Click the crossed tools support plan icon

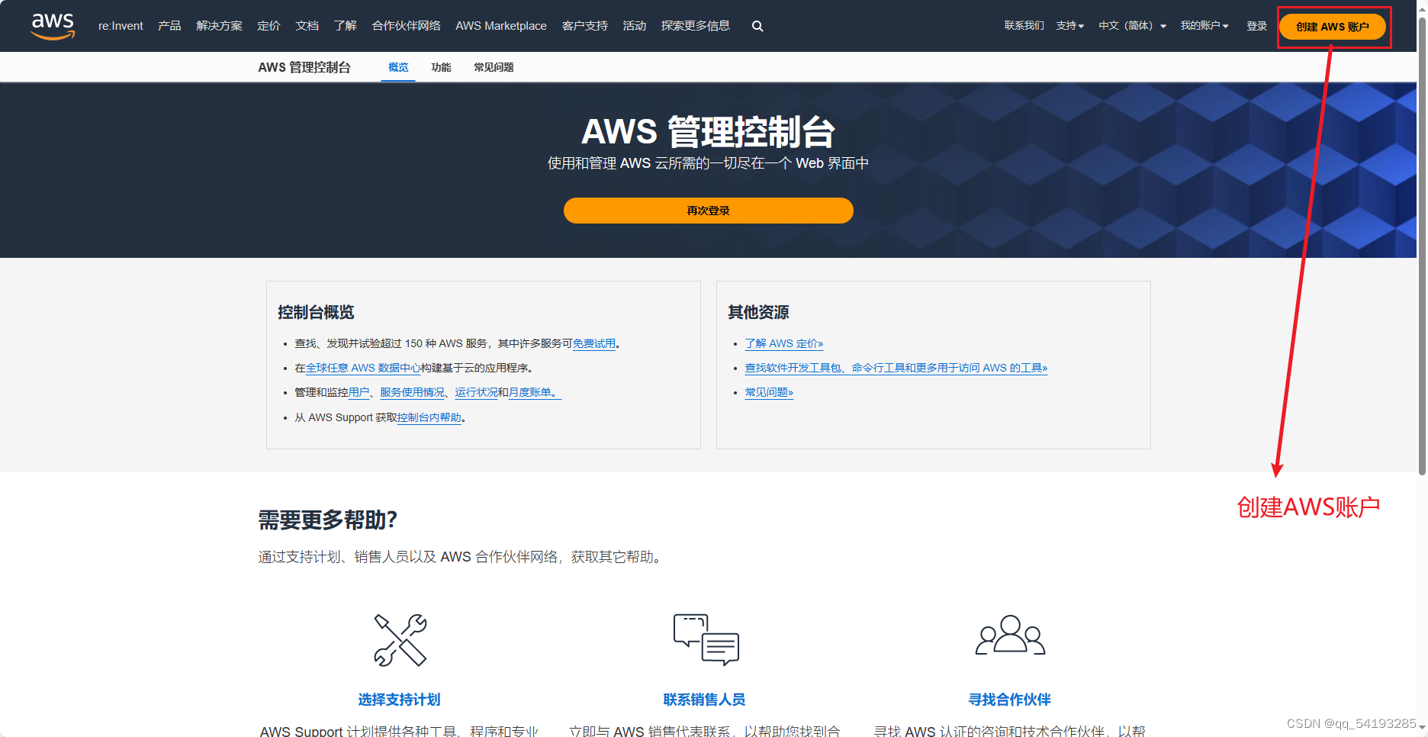pyautogui.click(x=400, y=640)
